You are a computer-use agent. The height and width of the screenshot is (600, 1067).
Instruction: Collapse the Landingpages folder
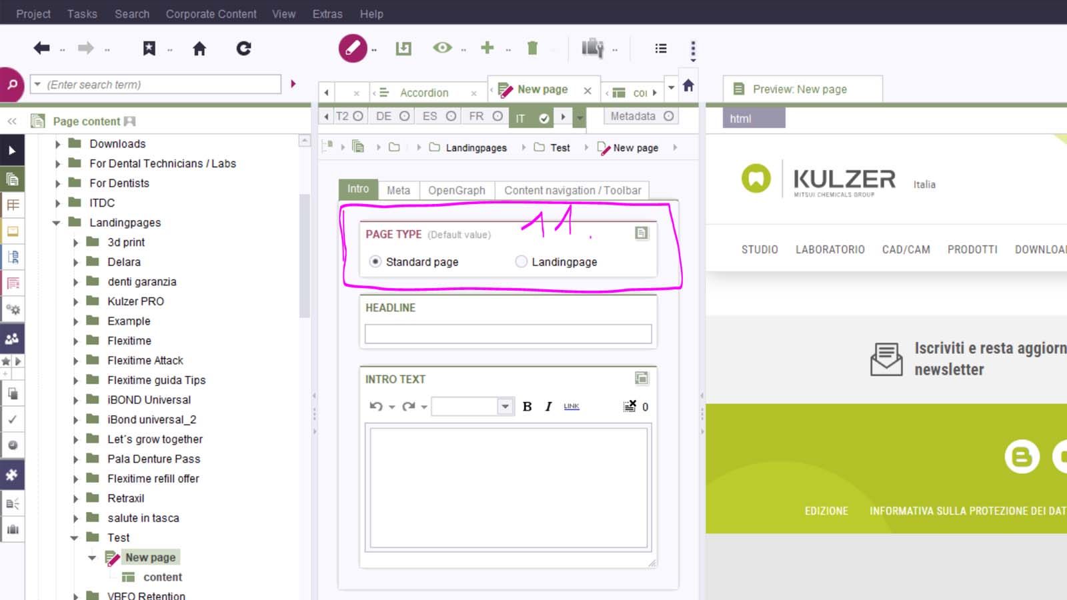click(x=57, y=223)
